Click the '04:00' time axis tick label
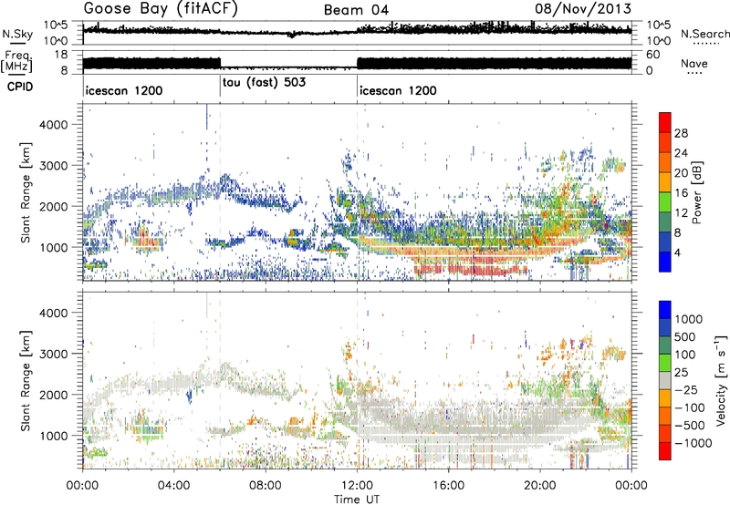The width and height of the screenshot is (730, 505). coord(174,486)
